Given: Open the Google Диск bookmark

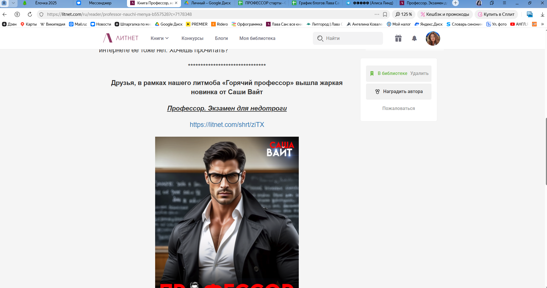Looking at the screenshot, I should click(169, 24).
